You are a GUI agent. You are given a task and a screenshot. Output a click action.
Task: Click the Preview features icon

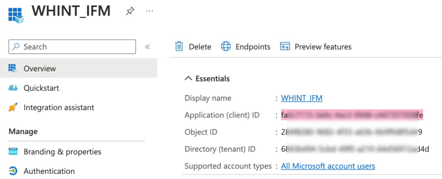tap(285, 47)
